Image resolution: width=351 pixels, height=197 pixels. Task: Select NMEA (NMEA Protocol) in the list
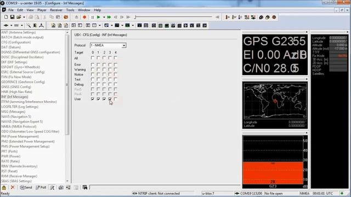[x=19, y=126]
